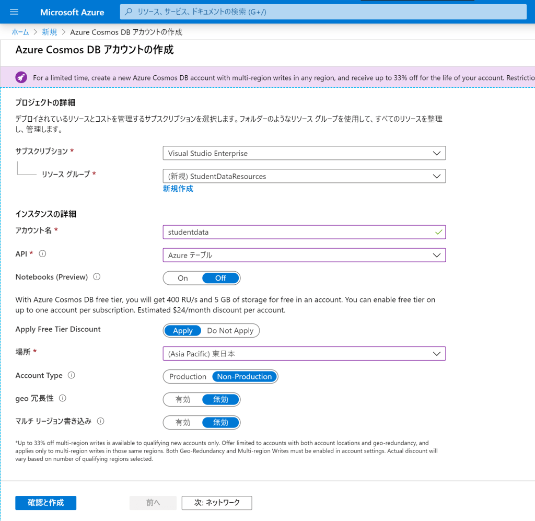Image resolution: width=535 pixels, height=521 pixels.
Task: Expand the API dropdown showing Azure テーブル
Action: [x=304, y=255]
